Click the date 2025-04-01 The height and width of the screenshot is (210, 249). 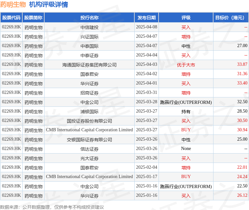147,83
